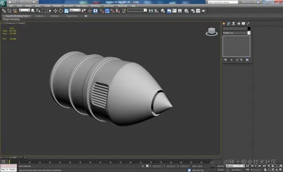283x172 pixels.
Task: Open the Edit menu
Action: (x=11, y=6)
